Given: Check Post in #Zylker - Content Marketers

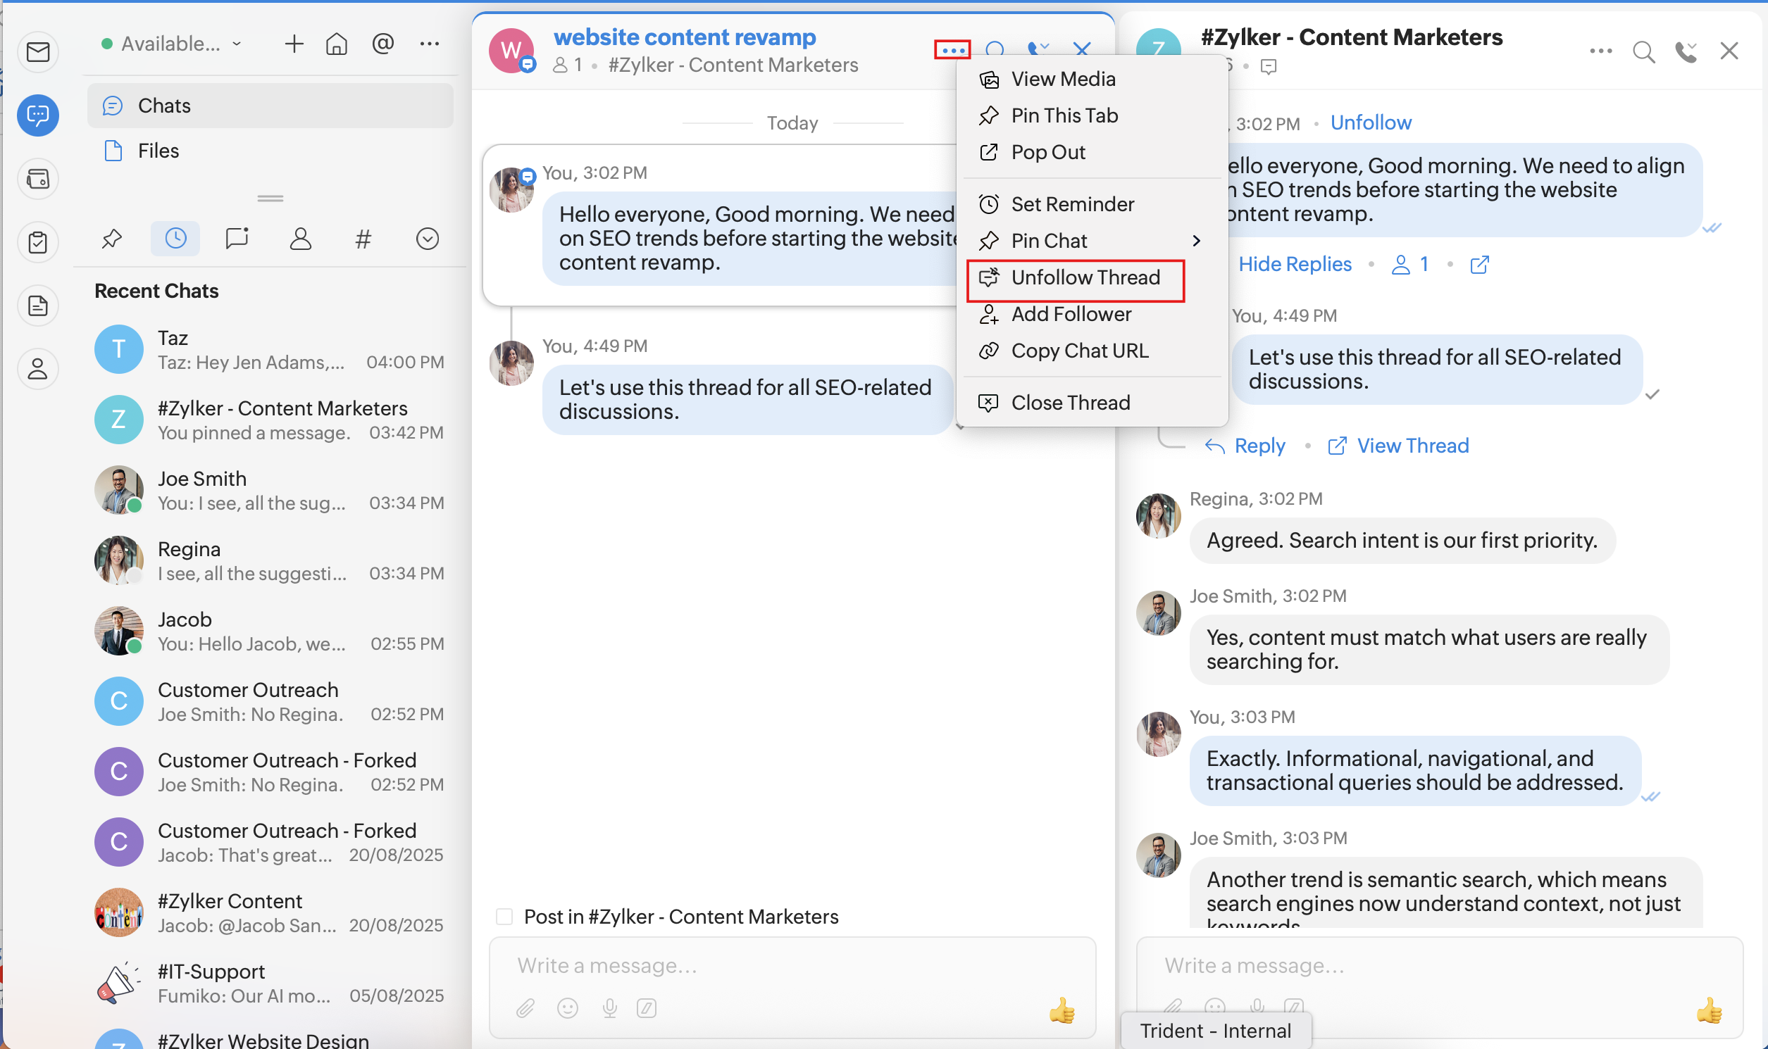Looking at the screenshot, I should (x=504, y=917).
